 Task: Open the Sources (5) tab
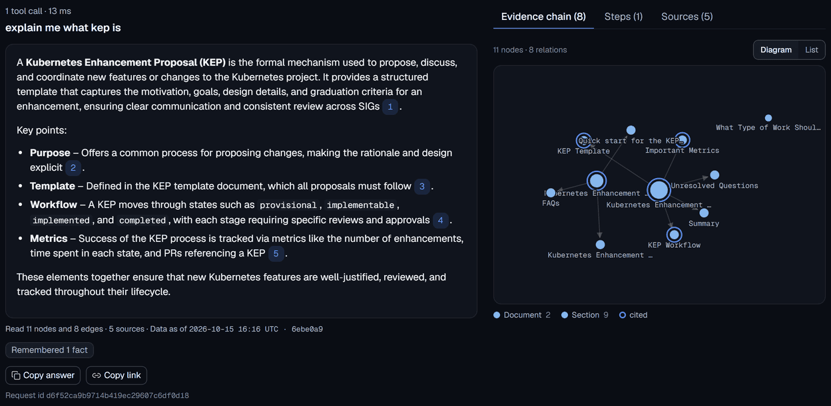pyautogui.click(x=687, y=17)
